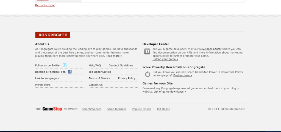Open the Help/FAQ link
Image resolution: width=281 pixels, height=132 pixels.
coord(95,66)
